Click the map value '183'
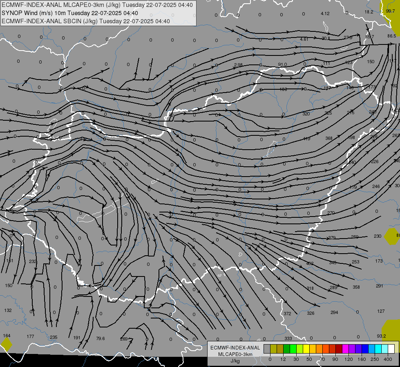400x367 pixels. click(x=284, y=89)
